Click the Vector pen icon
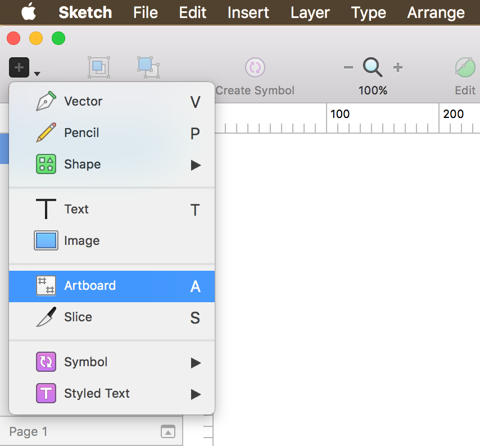Image resolution: width=480 pixels, height=446 pixels. [46, 101]
